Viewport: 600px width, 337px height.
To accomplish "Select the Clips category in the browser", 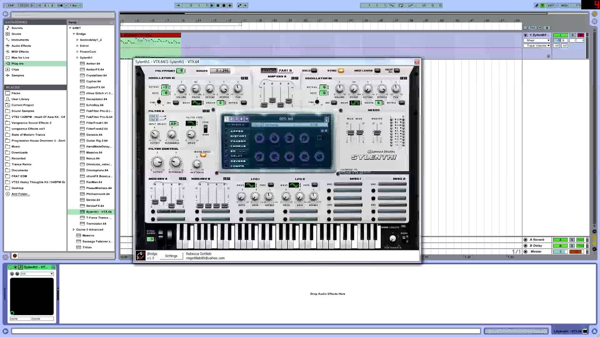I will (15, 69).
